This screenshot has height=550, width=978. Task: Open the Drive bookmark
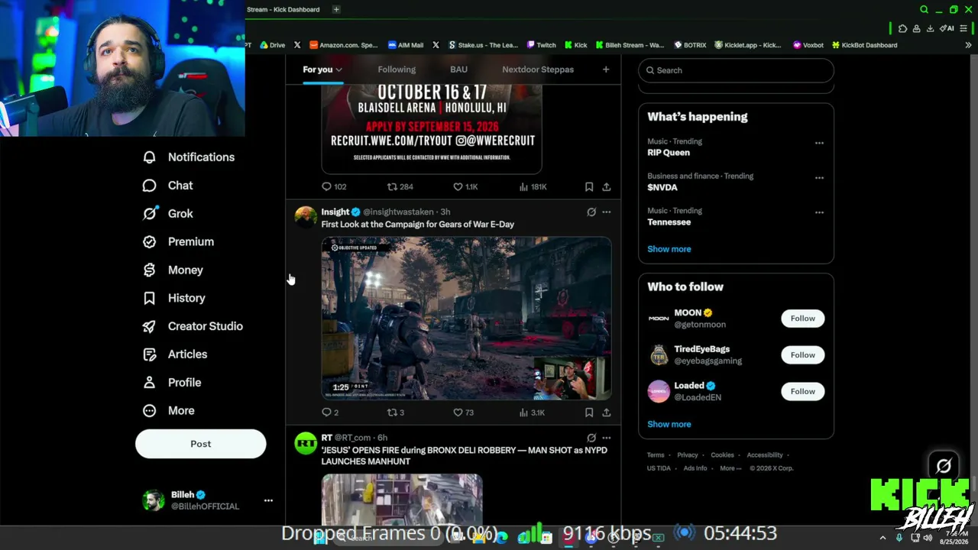click(x=272, y=45)
